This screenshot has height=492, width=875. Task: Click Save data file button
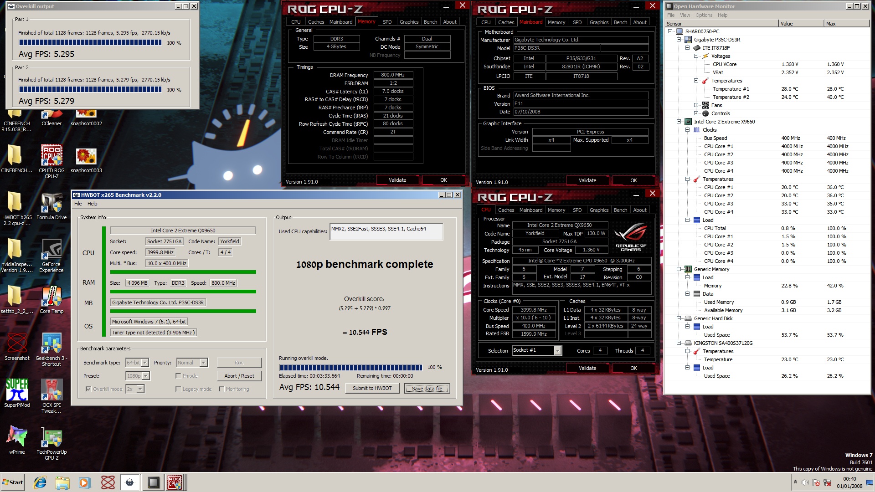pos(427,389)
